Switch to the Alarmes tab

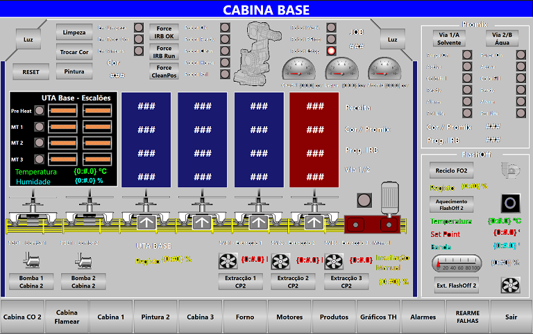click(423, 317)
